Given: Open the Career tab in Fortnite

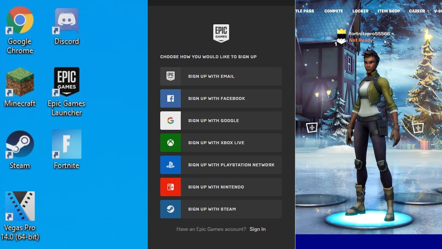Looking at the screenshot, I should (x=417, y=11).
